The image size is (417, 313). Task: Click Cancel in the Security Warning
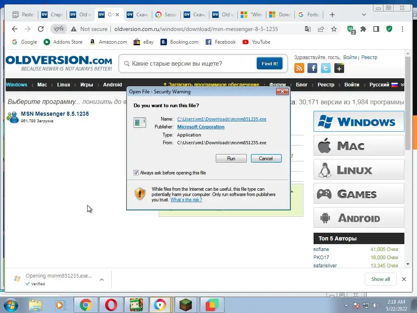(x=266, y=159)
